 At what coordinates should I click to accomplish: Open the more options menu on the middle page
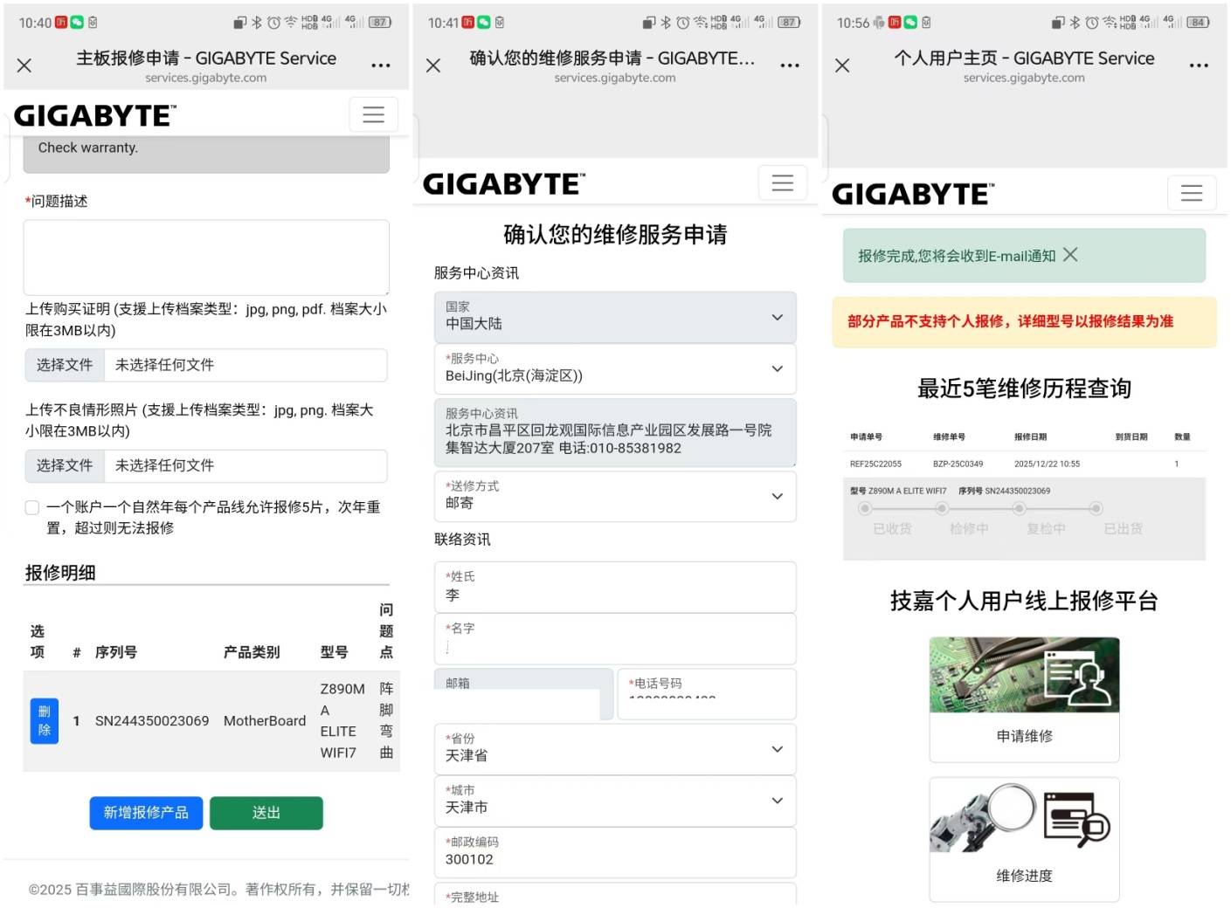789,64
